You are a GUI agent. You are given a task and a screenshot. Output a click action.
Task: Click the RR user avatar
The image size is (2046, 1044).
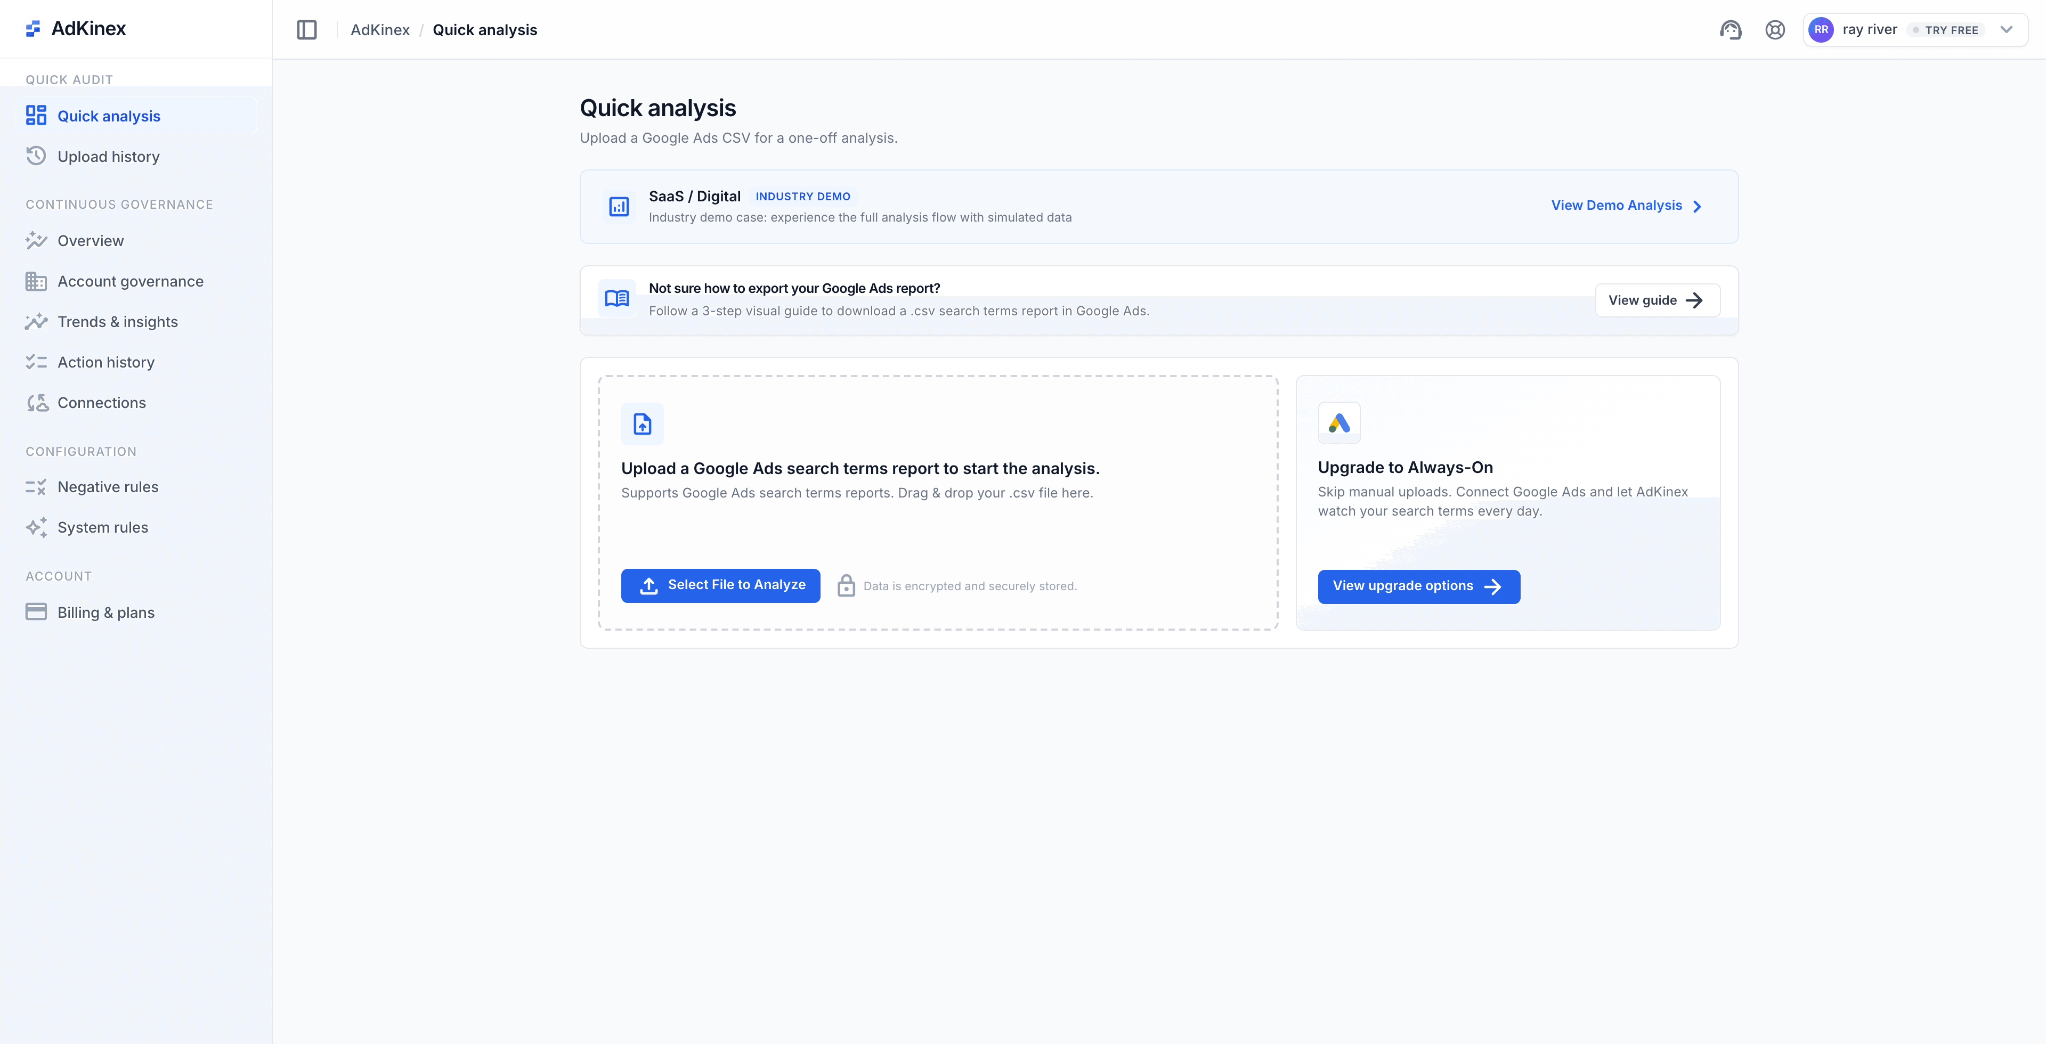[x=1821, y=30]
